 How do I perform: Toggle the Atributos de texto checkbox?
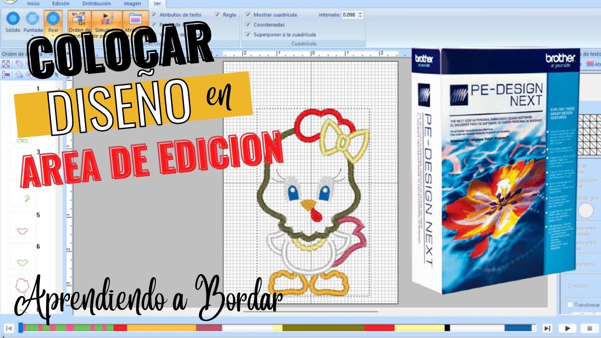(x=155, y=15)
